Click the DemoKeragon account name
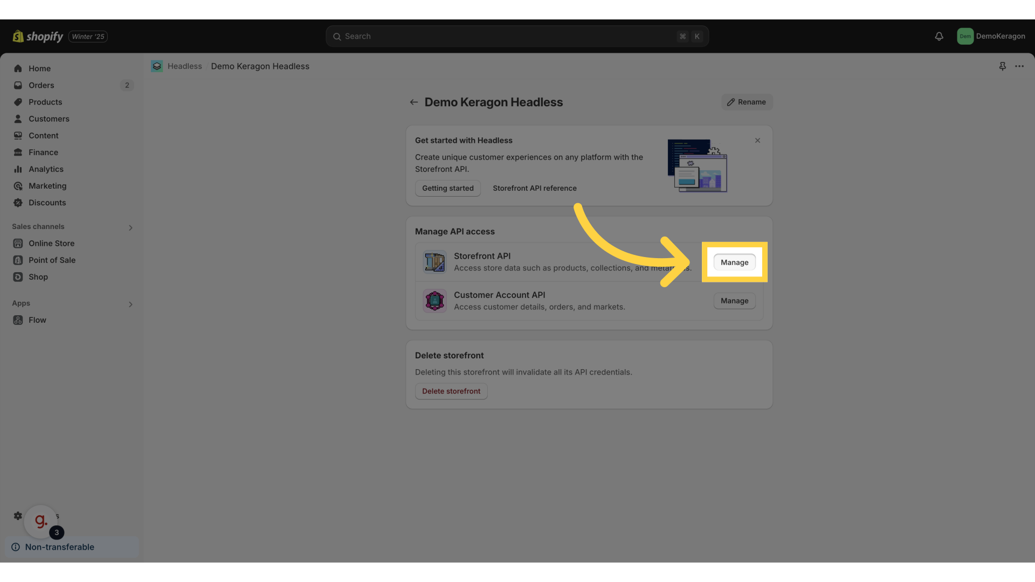The width and height of the screenshot is (1035, 582). tap(1000, 36)
